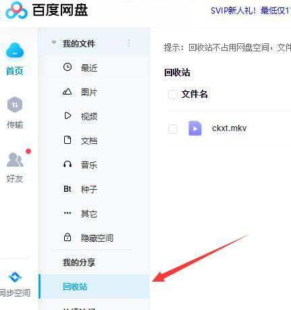This screenshot has height=310, width=291.
Task: Tick the checkbox for ckxt.mkv
Action: coord(173,129)
